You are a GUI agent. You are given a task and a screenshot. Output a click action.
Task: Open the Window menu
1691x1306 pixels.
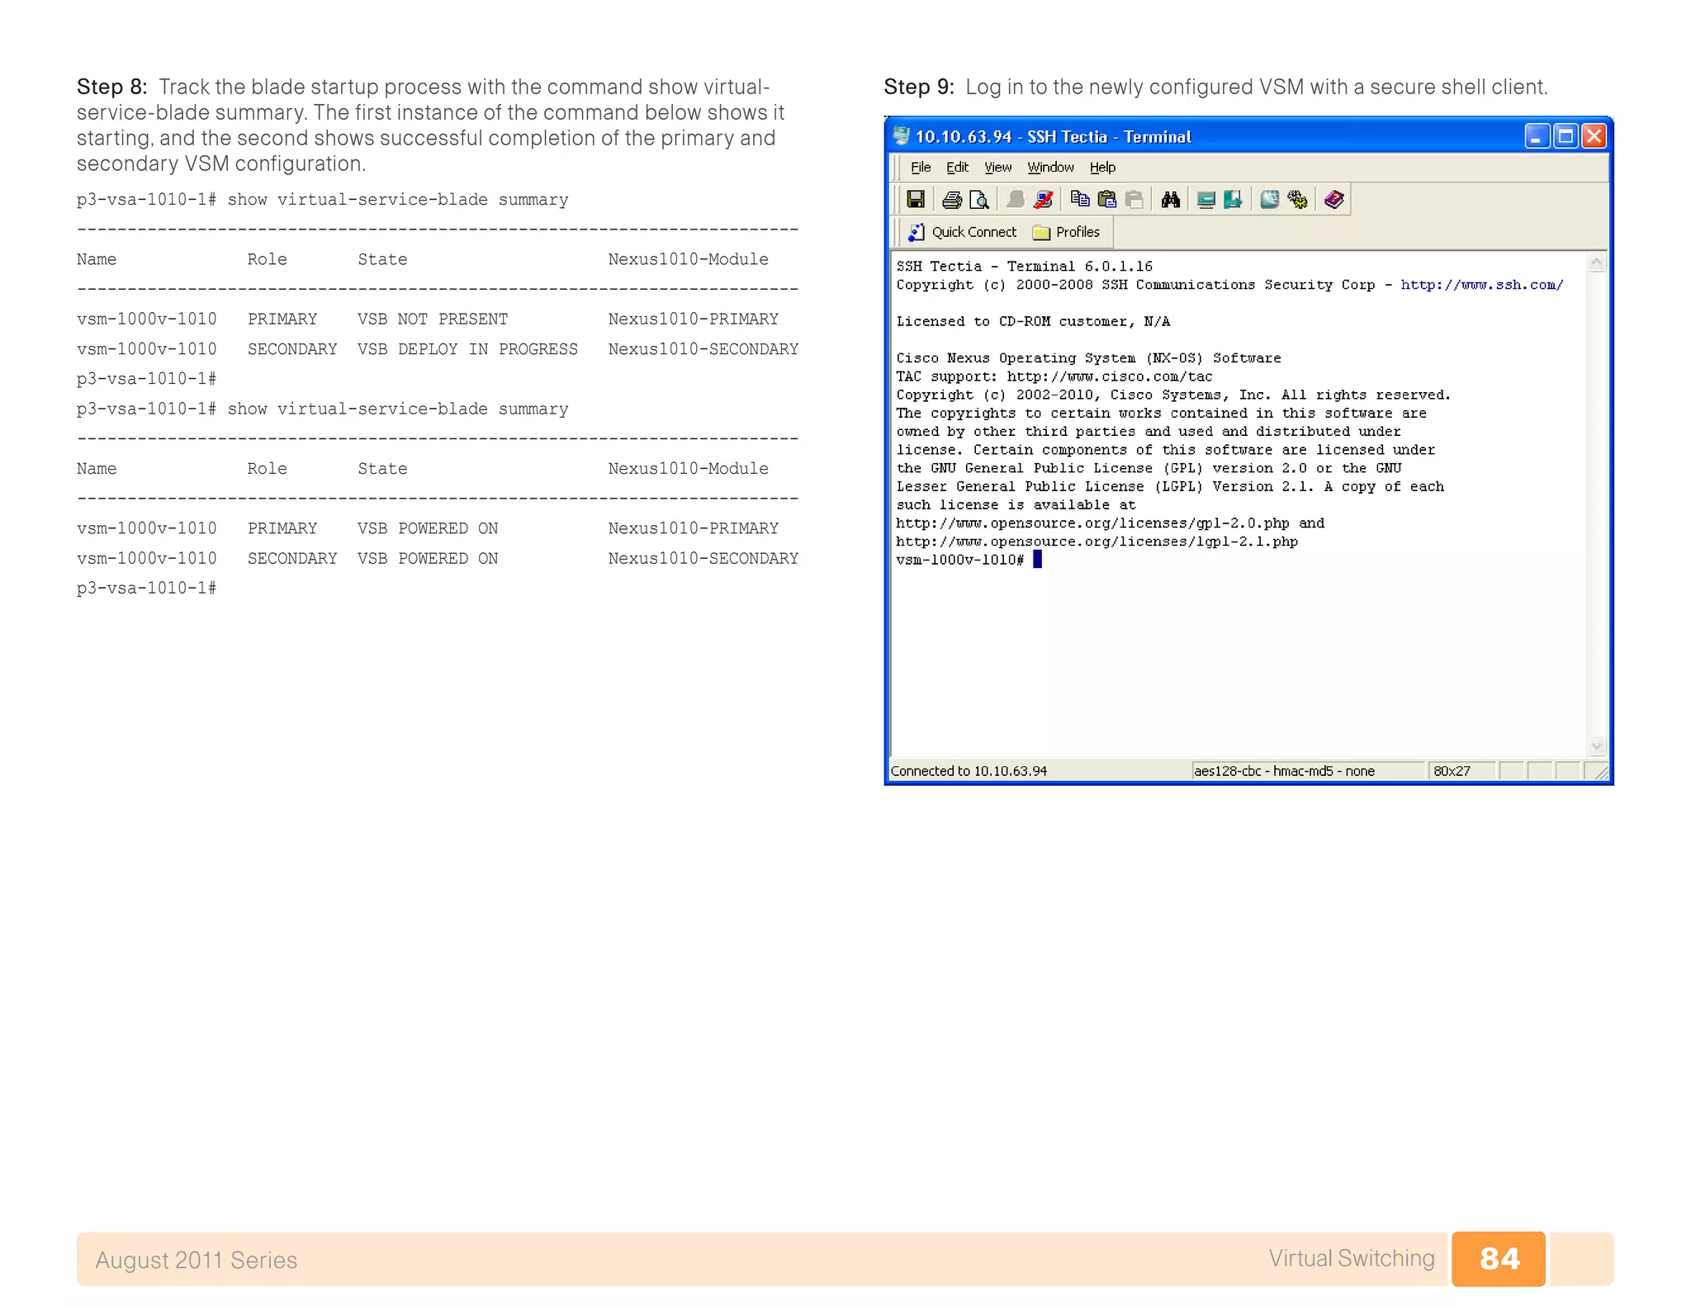(1050, 168)
